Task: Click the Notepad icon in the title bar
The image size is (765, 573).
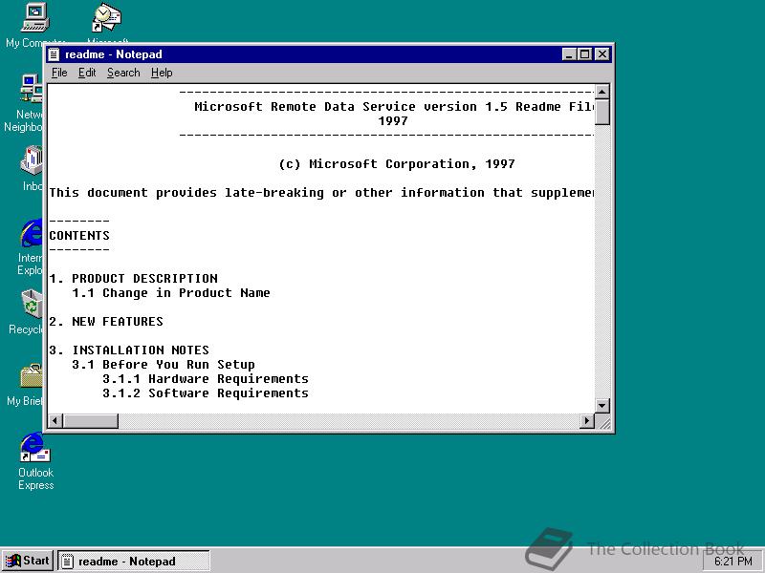Action: (x=55, y=54)
